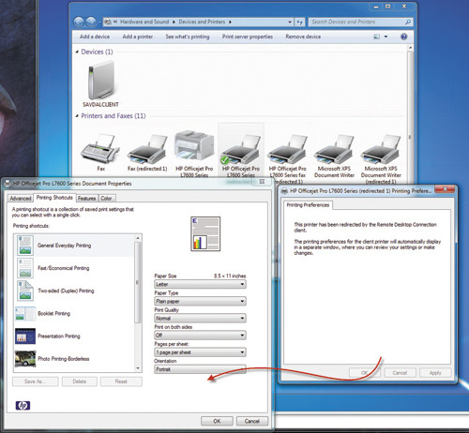This screenshot has height=433, width=469.
Task: Open the Paper Size dropdown showing Letter
Action: pyautogui.click(x=200, y=284)
